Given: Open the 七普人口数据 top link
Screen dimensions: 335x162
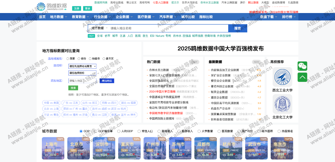Looking at the screenshot, I should (x=160, y=3).
